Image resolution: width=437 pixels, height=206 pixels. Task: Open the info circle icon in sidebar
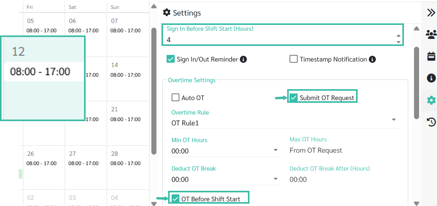pyautogui.click(x=431, y=78)
